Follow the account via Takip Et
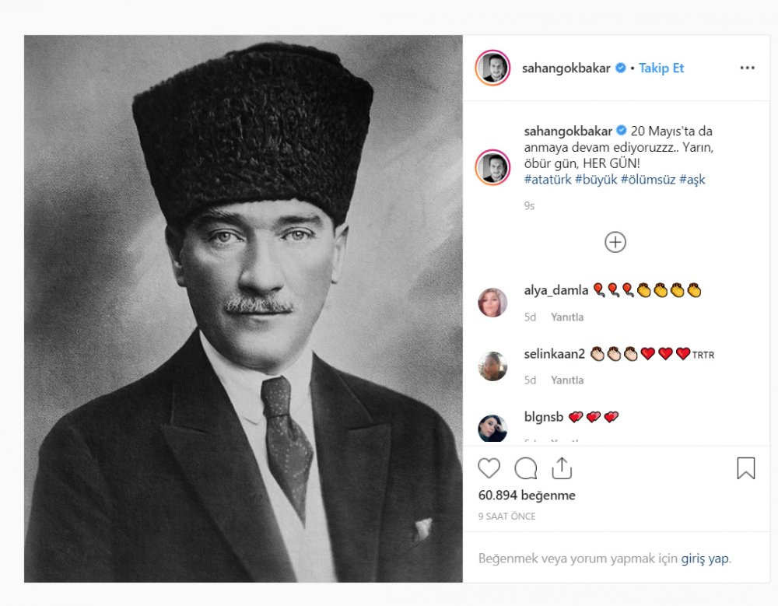 click(x=661, y=68)
